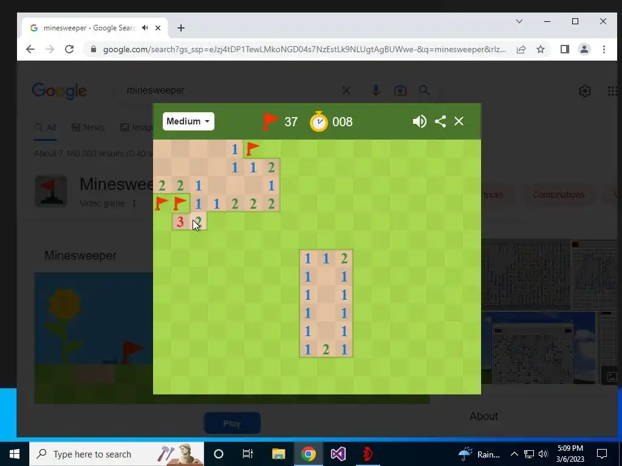Clear the search box with X
The width and height of the screenshot is (622, 466).
[x=346, y=91]
